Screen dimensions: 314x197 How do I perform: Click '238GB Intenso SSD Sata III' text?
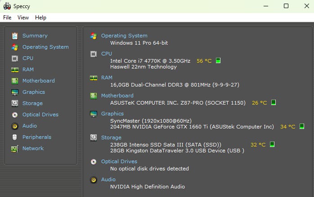pos(147,145)
